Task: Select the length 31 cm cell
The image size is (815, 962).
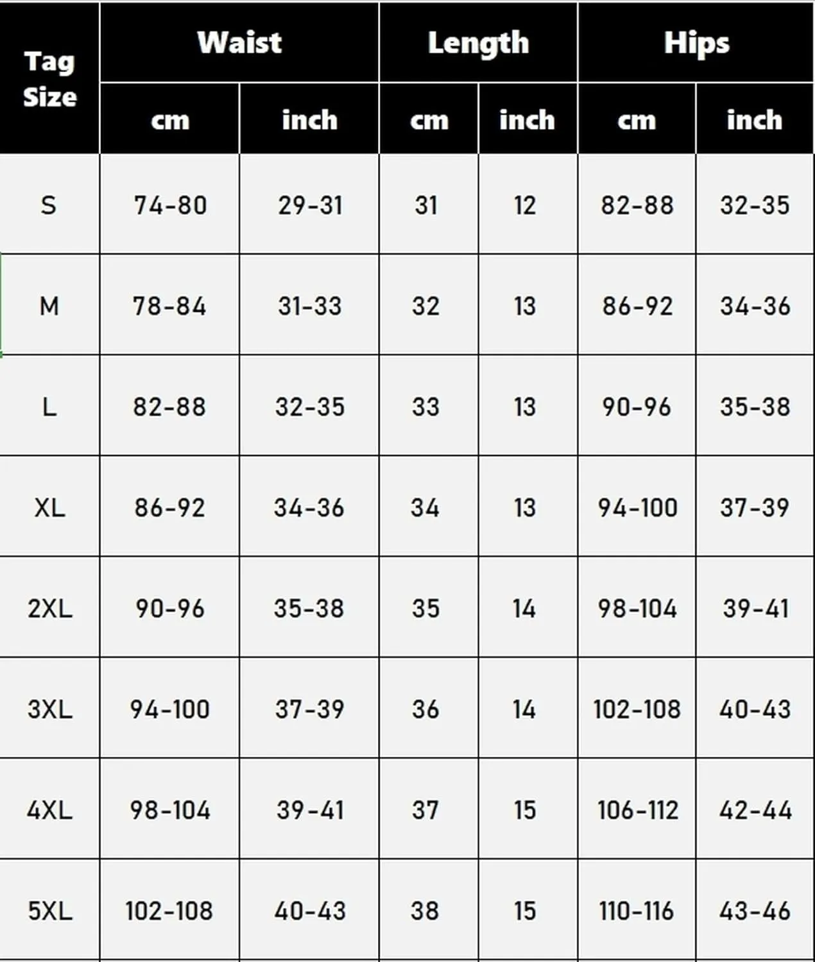Action: pos(429,205)
